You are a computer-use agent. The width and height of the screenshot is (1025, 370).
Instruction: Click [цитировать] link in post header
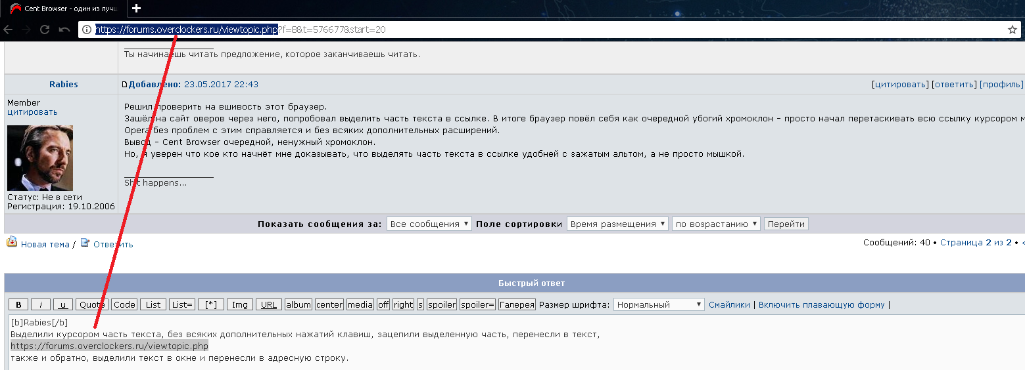coord(900,84)
